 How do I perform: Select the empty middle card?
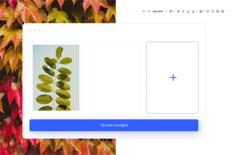[114, 77]
